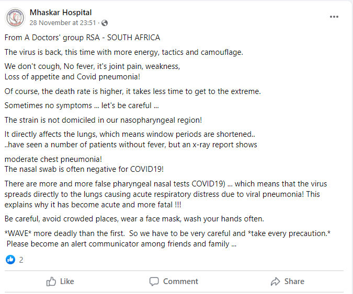Open the 28 November at 23:51 timestamp

63,23
